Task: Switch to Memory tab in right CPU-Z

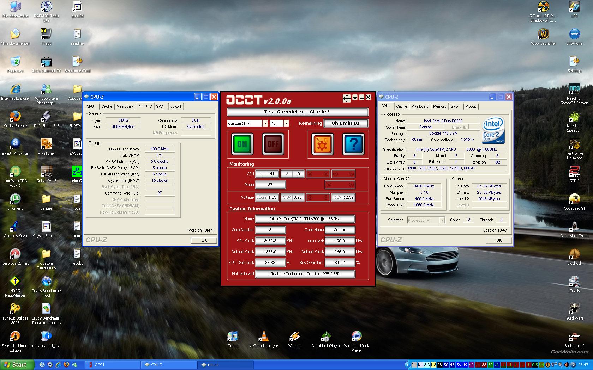Action: pyautogui.click(x=440, y=106)
